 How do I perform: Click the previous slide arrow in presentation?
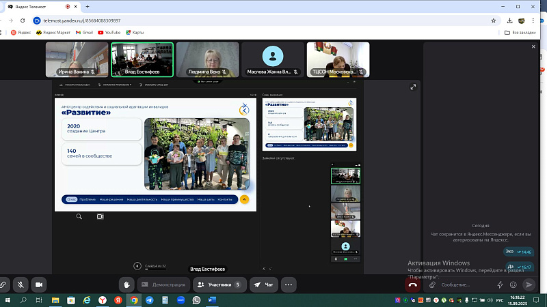coord(137,266)
